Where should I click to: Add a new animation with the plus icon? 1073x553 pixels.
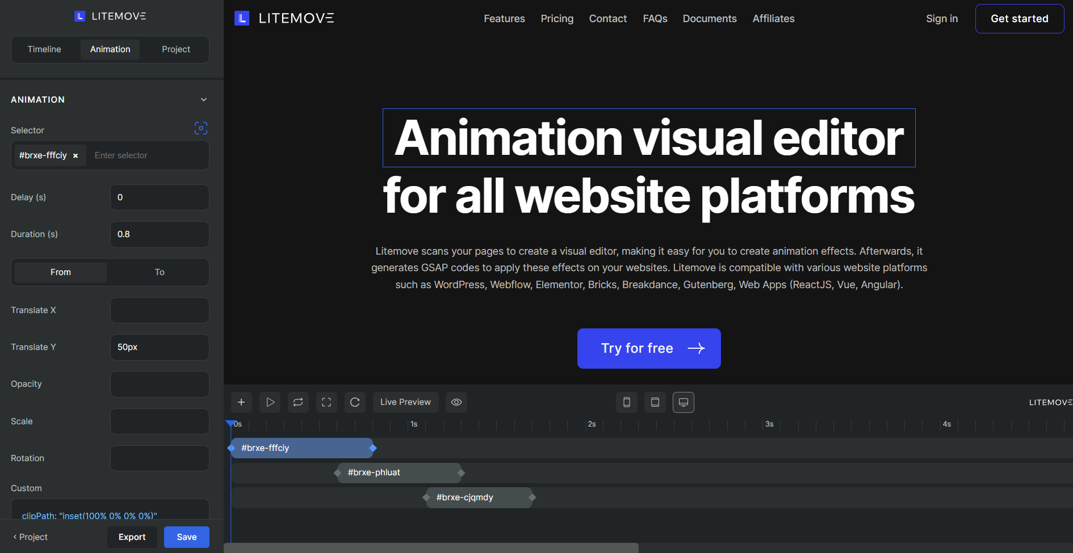(241, 402)
